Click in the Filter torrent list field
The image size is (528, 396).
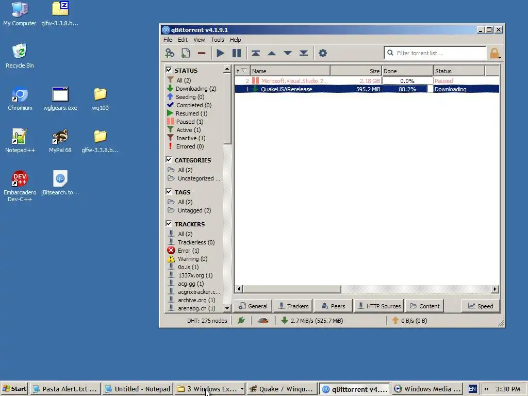click(435, 53)
